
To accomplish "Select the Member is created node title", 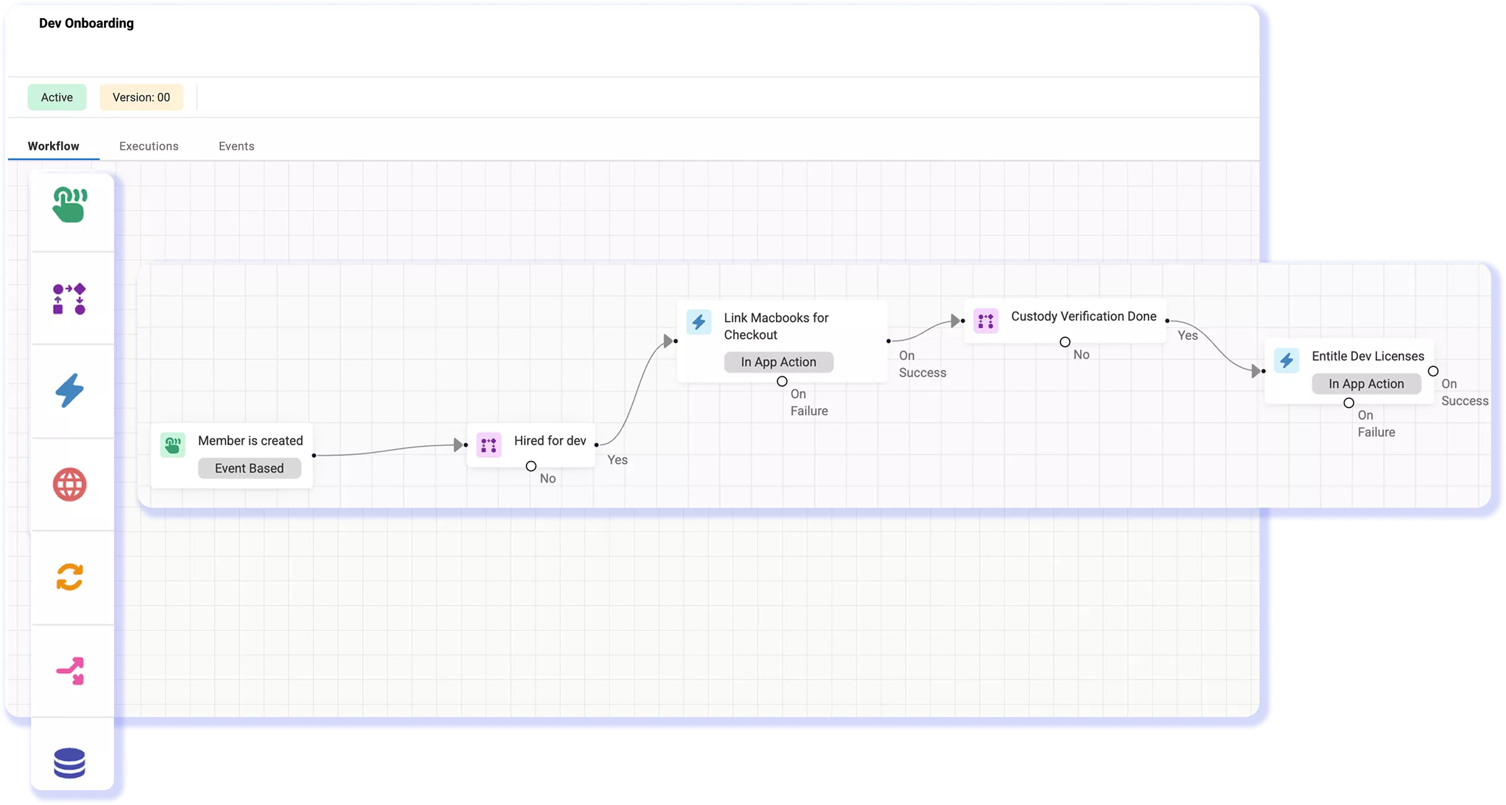I will [x=250, y=440].
